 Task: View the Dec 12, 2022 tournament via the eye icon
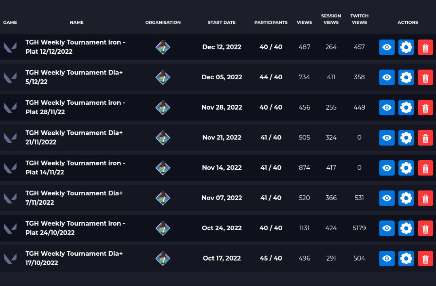tap(387, 47)
